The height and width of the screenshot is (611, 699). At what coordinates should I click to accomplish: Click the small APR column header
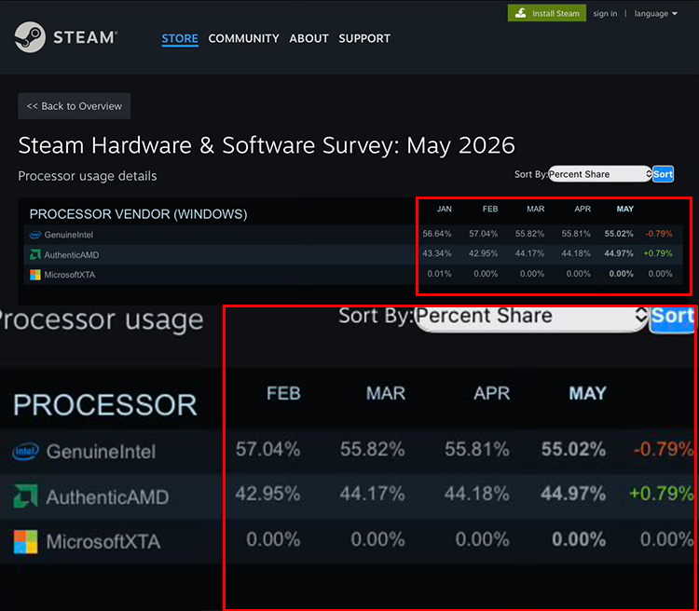tap(582, 209)
